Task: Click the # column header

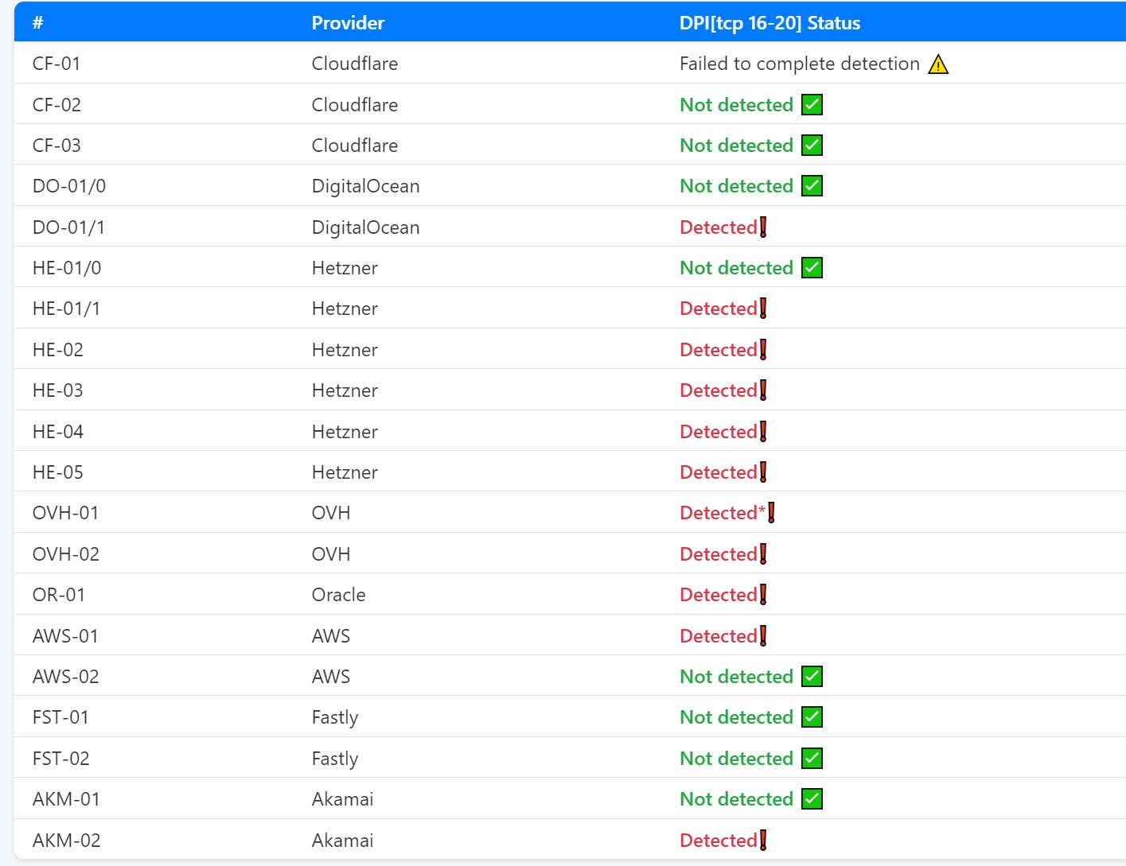Action: (x=37, y=23)
